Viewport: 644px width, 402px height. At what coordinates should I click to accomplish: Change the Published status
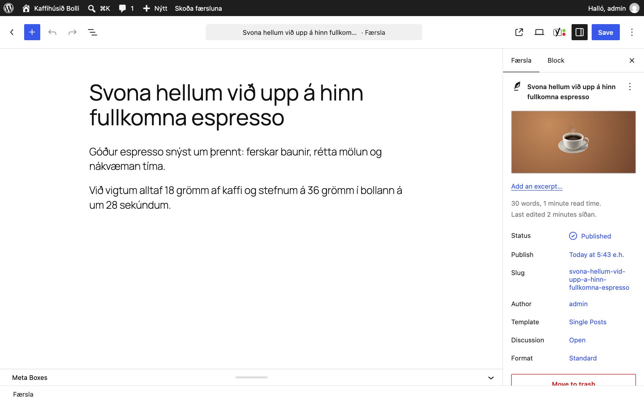590,236
